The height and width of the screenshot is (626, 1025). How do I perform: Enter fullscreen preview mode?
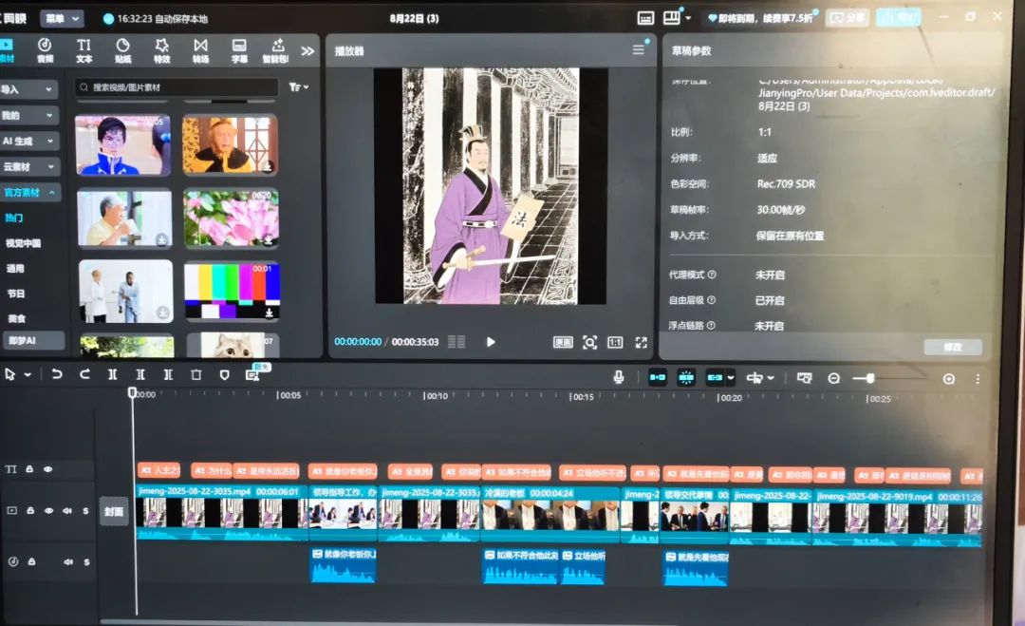tap(642, 342)
